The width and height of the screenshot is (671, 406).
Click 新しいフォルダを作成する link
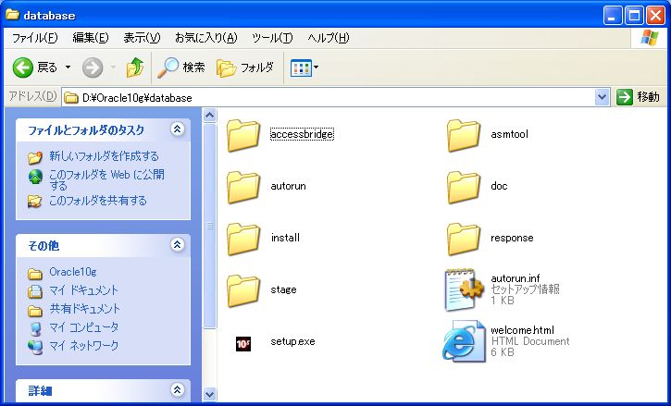coord(104,156)
